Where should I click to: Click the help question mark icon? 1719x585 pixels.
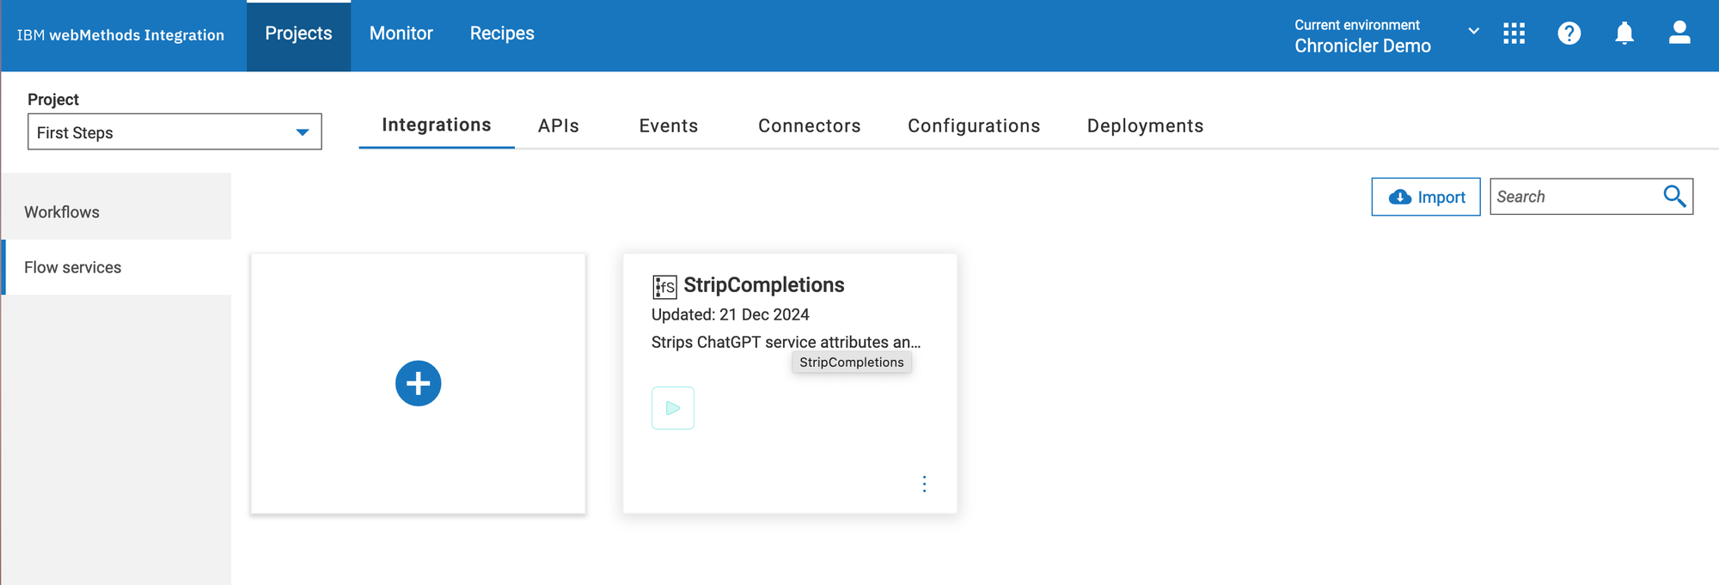pos(1569,34)
